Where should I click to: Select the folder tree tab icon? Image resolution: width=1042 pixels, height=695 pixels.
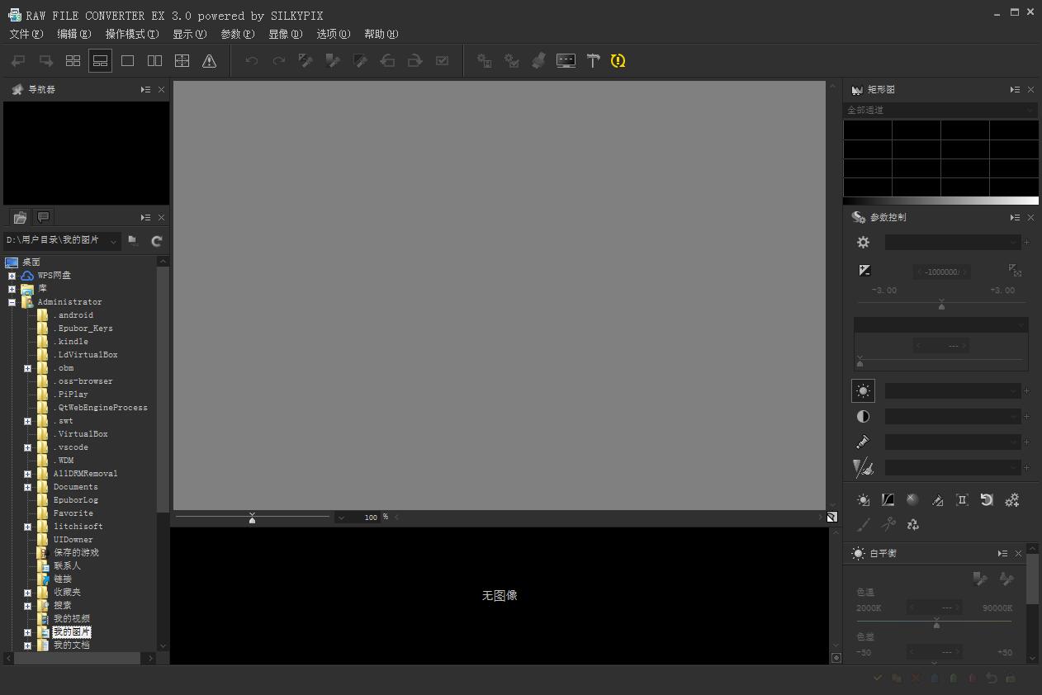[x=20, y=217]
